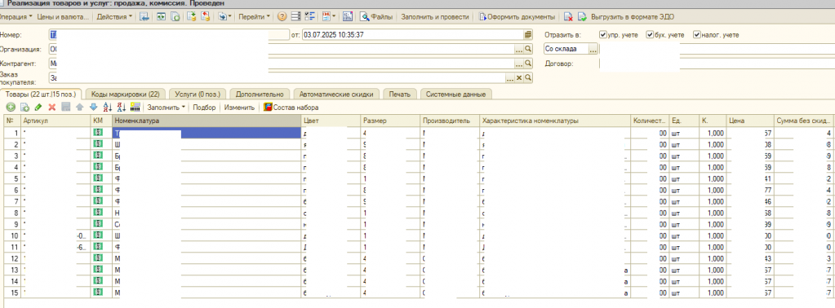Click the red X delete row icon
835x308 pixels.
tap(51, 108)
